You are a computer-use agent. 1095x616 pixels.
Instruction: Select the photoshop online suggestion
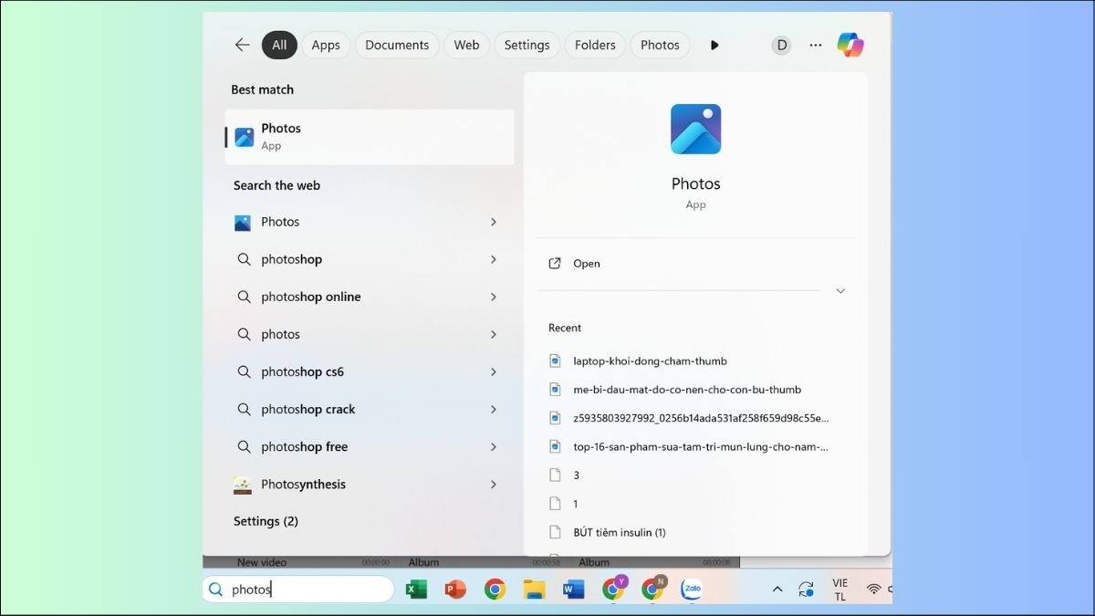click(310, 297)
